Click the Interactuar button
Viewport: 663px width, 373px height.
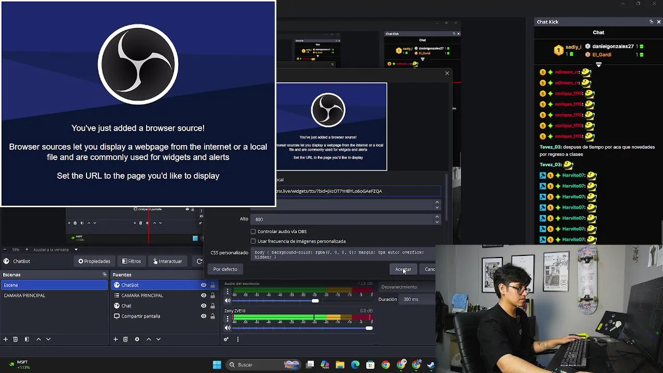coord(167,261)
